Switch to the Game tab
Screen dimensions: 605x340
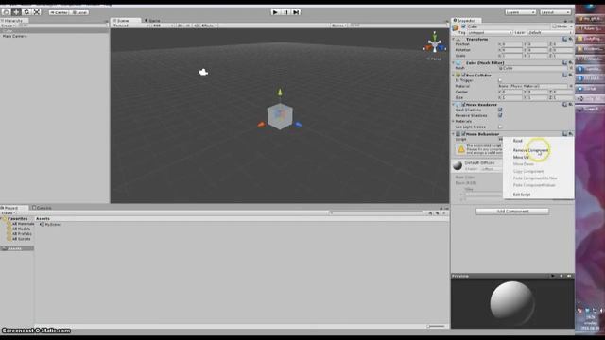pyautogui.click(x=153, y=21)
